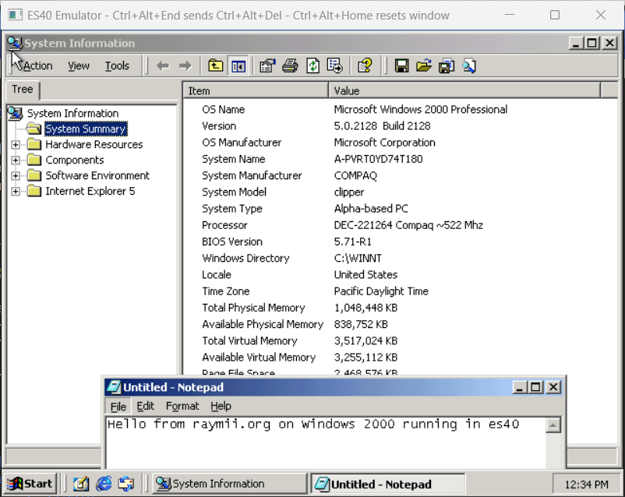Click the Refresh toolbar icon
625x497 pixels.
313,65
